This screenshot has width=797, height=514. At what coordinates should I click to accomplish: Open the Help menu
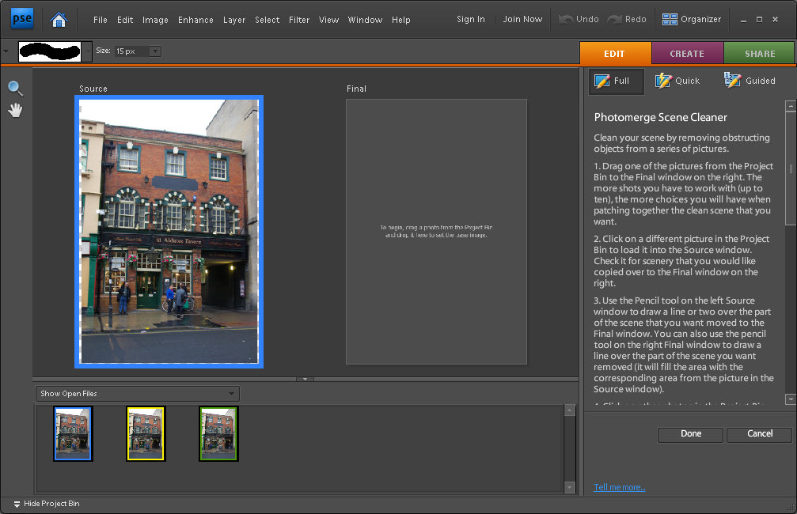[401, 20]
